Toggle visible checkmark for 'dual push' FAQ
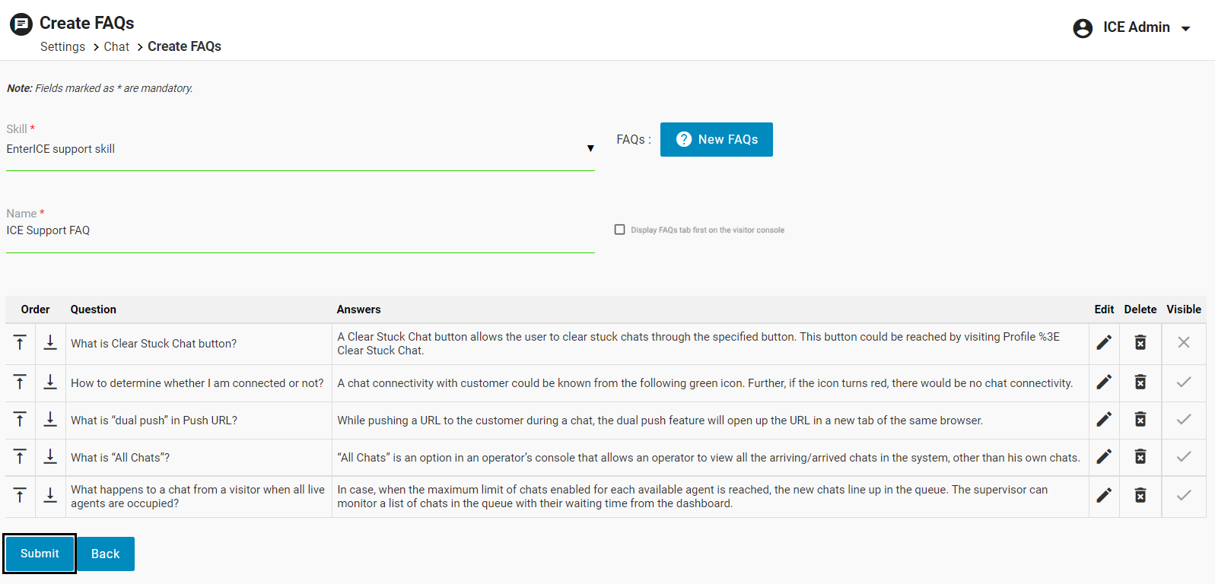1215x584 pixels. coord(1183,420)
